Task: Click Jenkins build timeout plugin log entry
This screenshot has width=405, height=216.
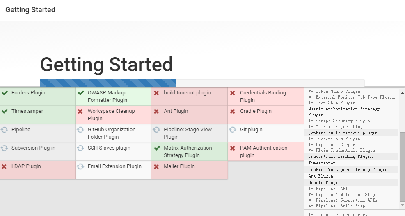Action: (x=343, y=133)
